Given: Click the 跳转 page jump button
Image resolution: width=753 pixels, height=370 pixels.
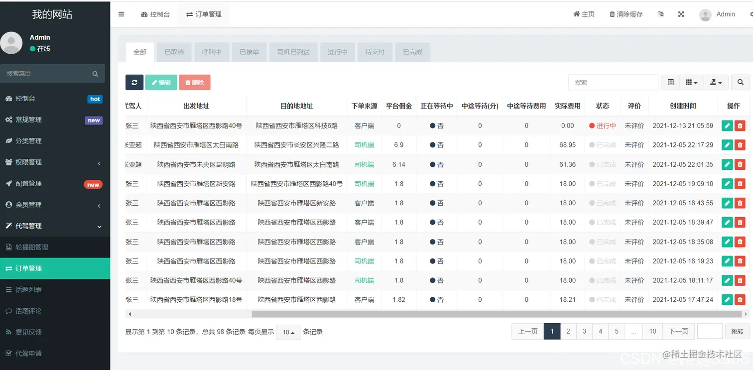Looking at the screenshot, I should (x=737, y=332).
